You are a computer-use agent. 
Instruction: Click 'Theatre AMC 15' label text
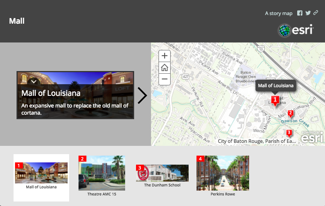tap(102, 194)
